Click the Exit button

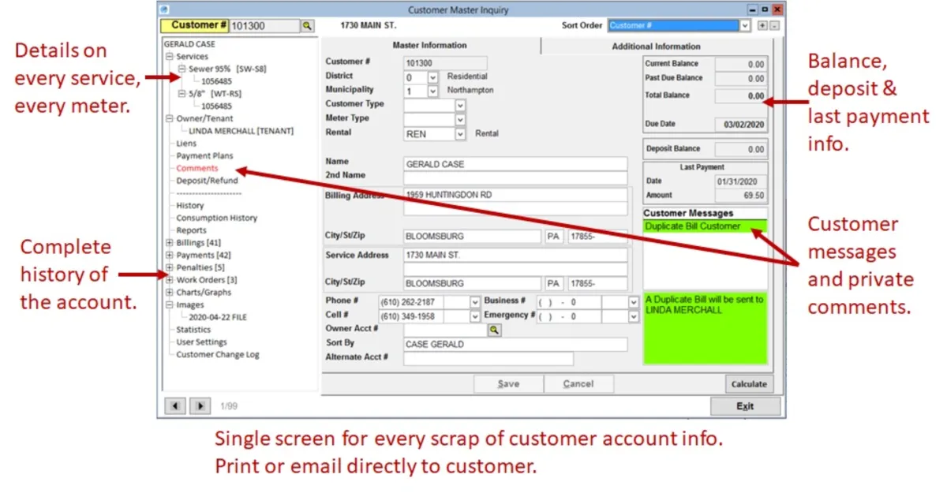click(x=745, y=406)
